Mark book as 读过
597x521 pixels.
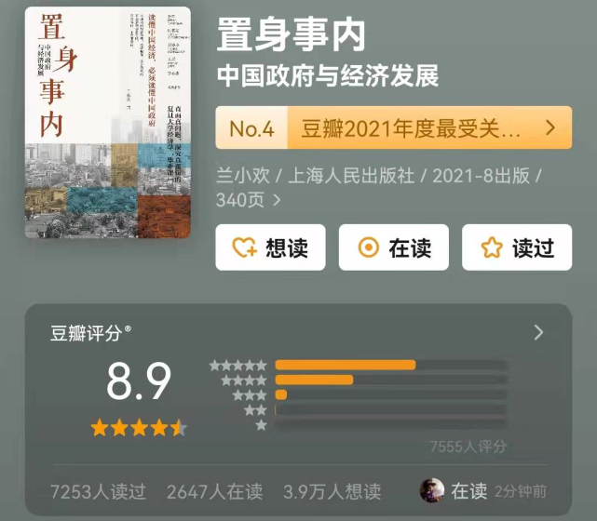coord(517,247)
